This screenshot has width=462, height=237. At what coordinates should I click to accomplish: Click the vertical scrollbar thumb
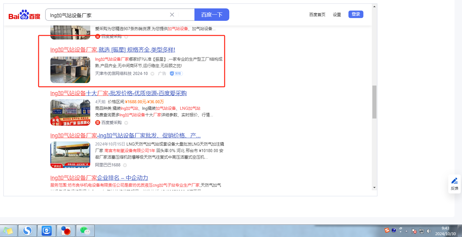375,102
